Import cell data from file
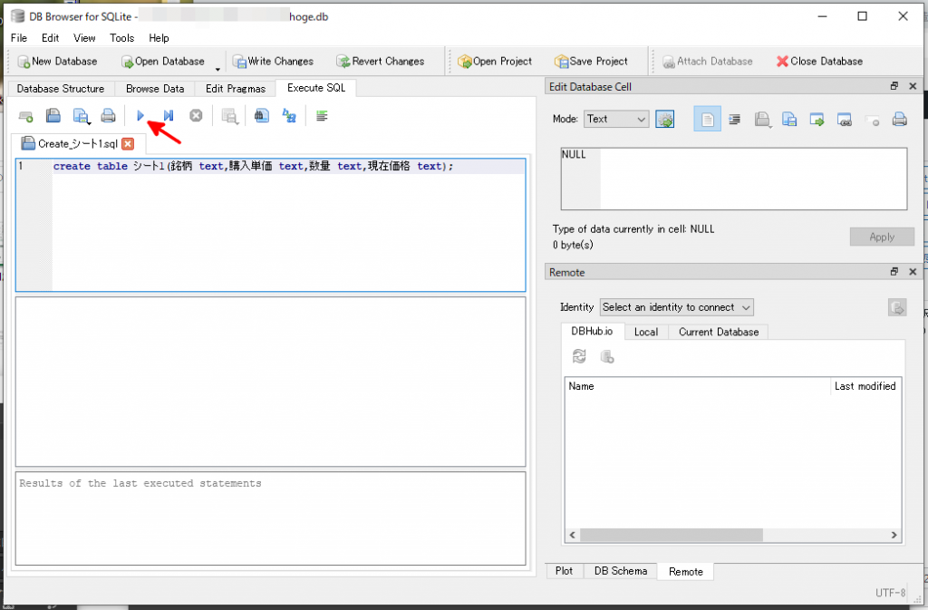The image size is (928, 610). (761, 119)
